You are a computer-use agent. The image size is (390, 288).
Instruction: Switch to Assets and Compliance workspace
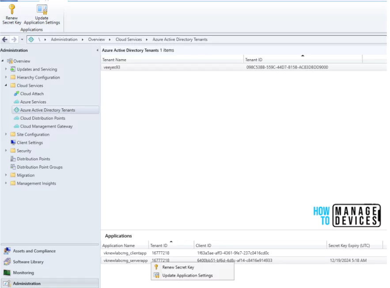point(50,251)
